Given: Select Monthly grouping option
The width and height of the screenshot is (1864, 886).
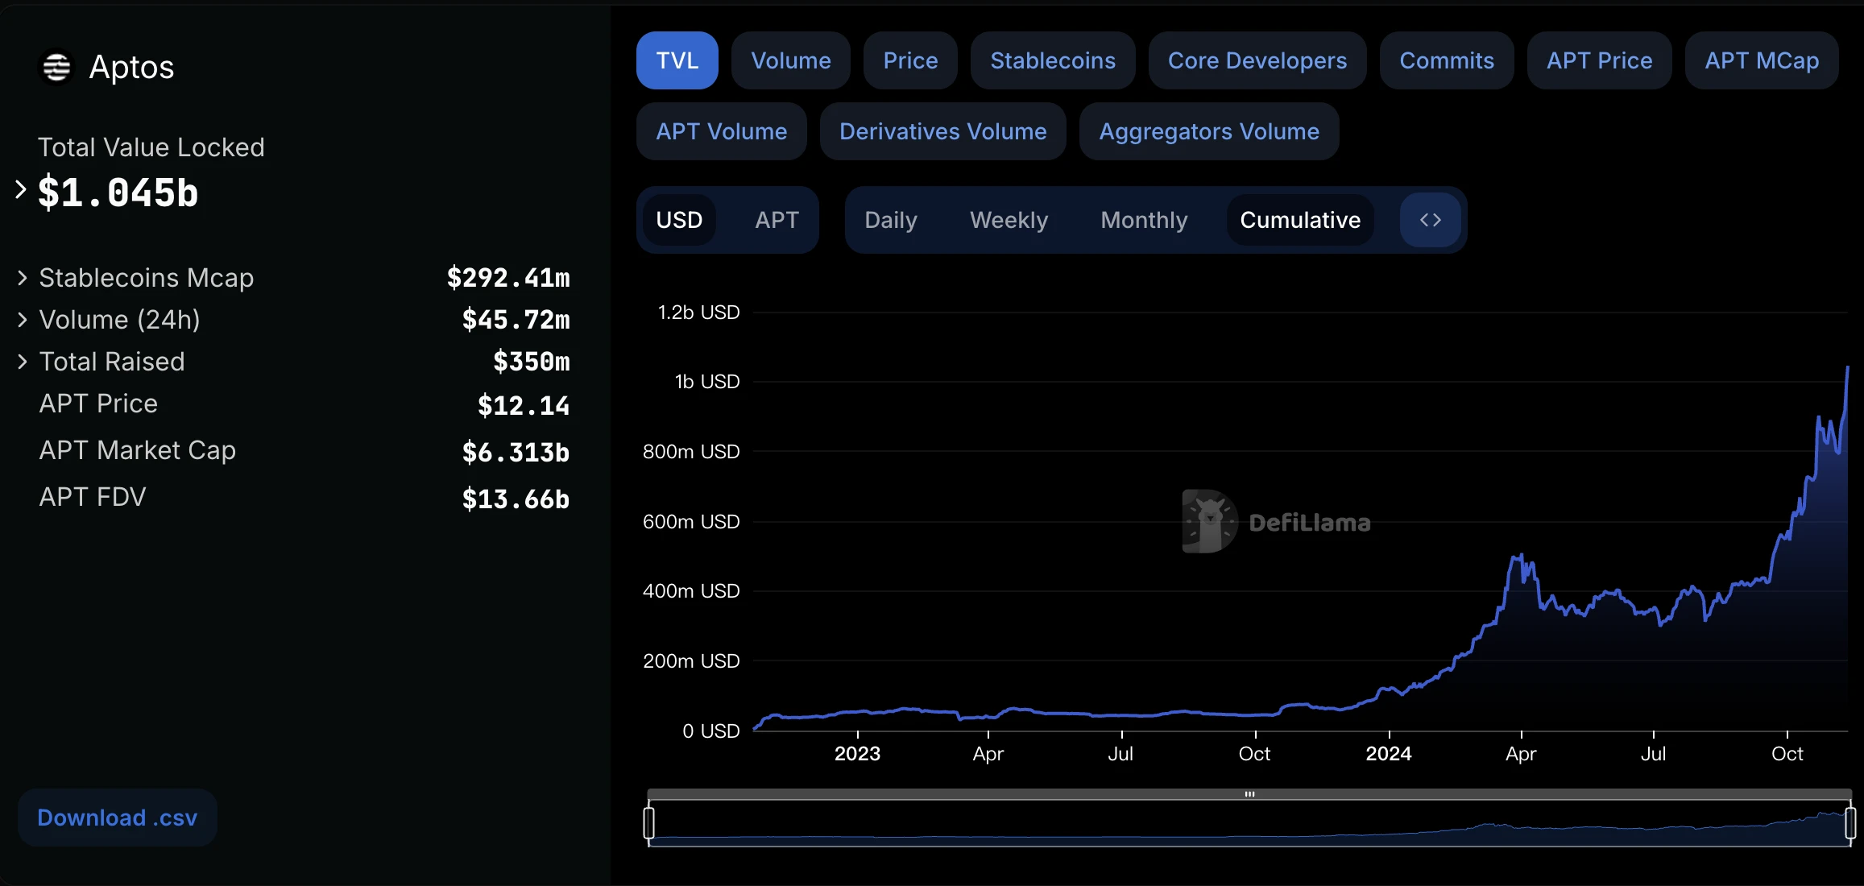Looking at the screenshot, I should click(x=1144, y=220).
